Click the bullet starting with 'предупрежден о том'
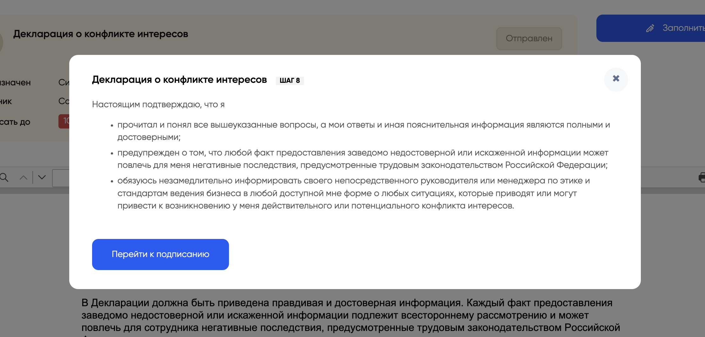The width and height of the screenshot is (705, 337). tap(362, 159)
